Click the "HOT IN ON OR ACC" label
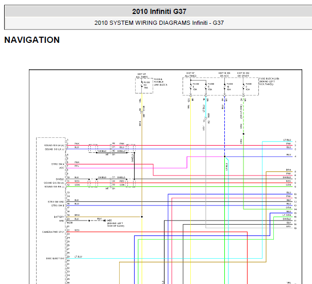This screenshot has height=284, width=312. point(224,74)
